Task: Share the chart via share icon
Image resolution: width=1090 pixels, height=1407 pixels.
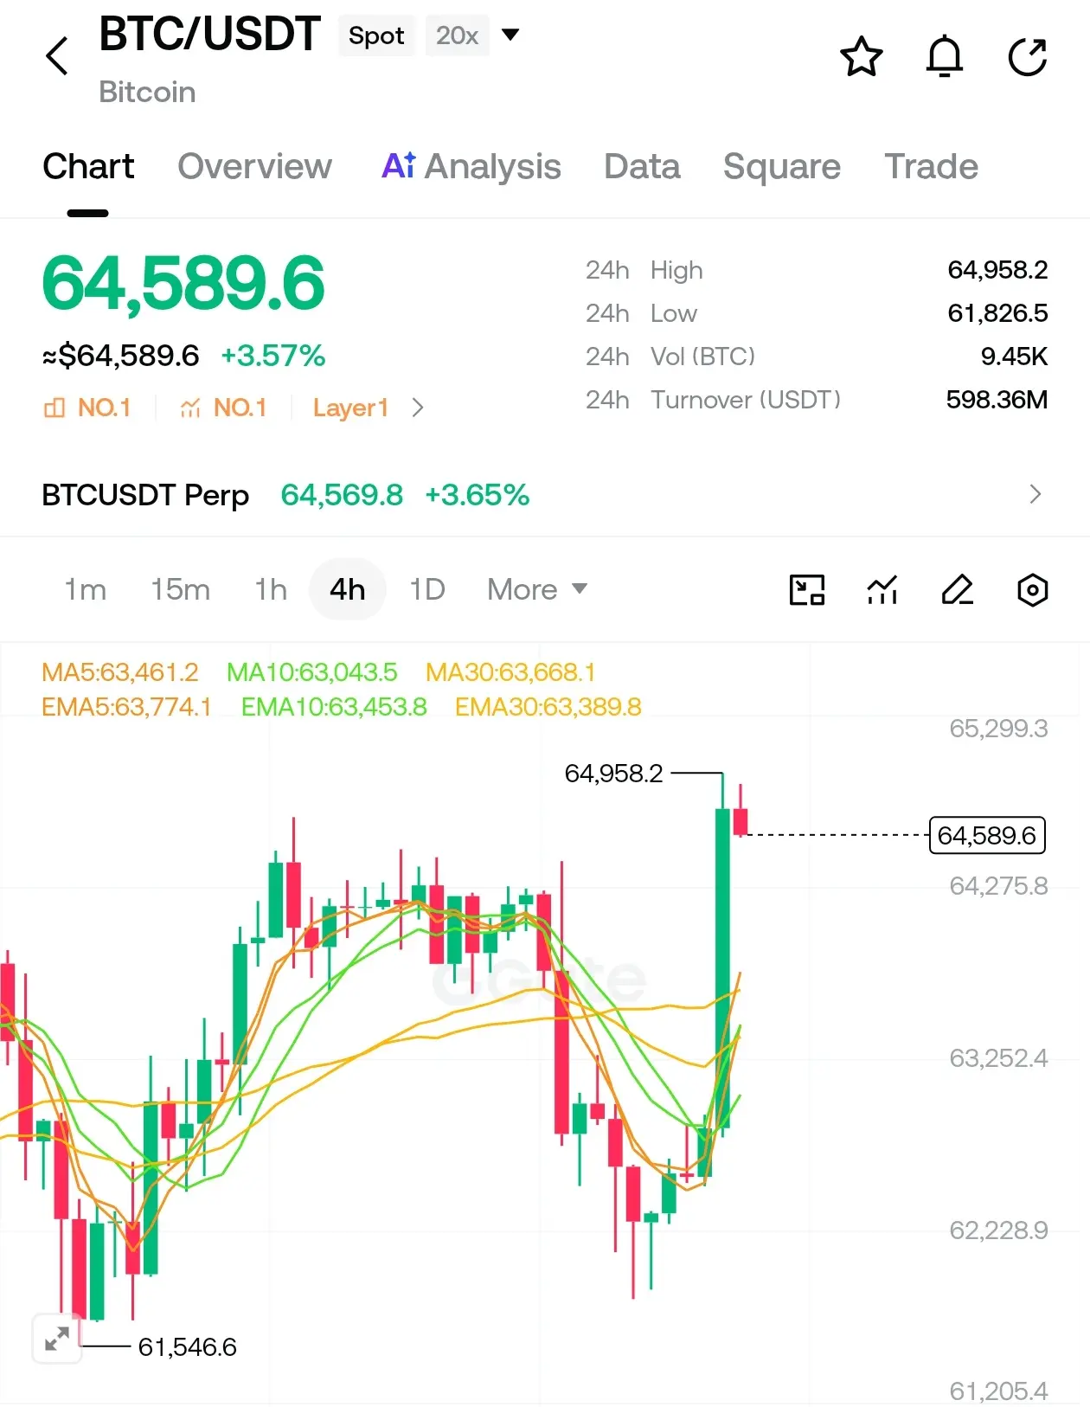Action: click(1028, 57)
